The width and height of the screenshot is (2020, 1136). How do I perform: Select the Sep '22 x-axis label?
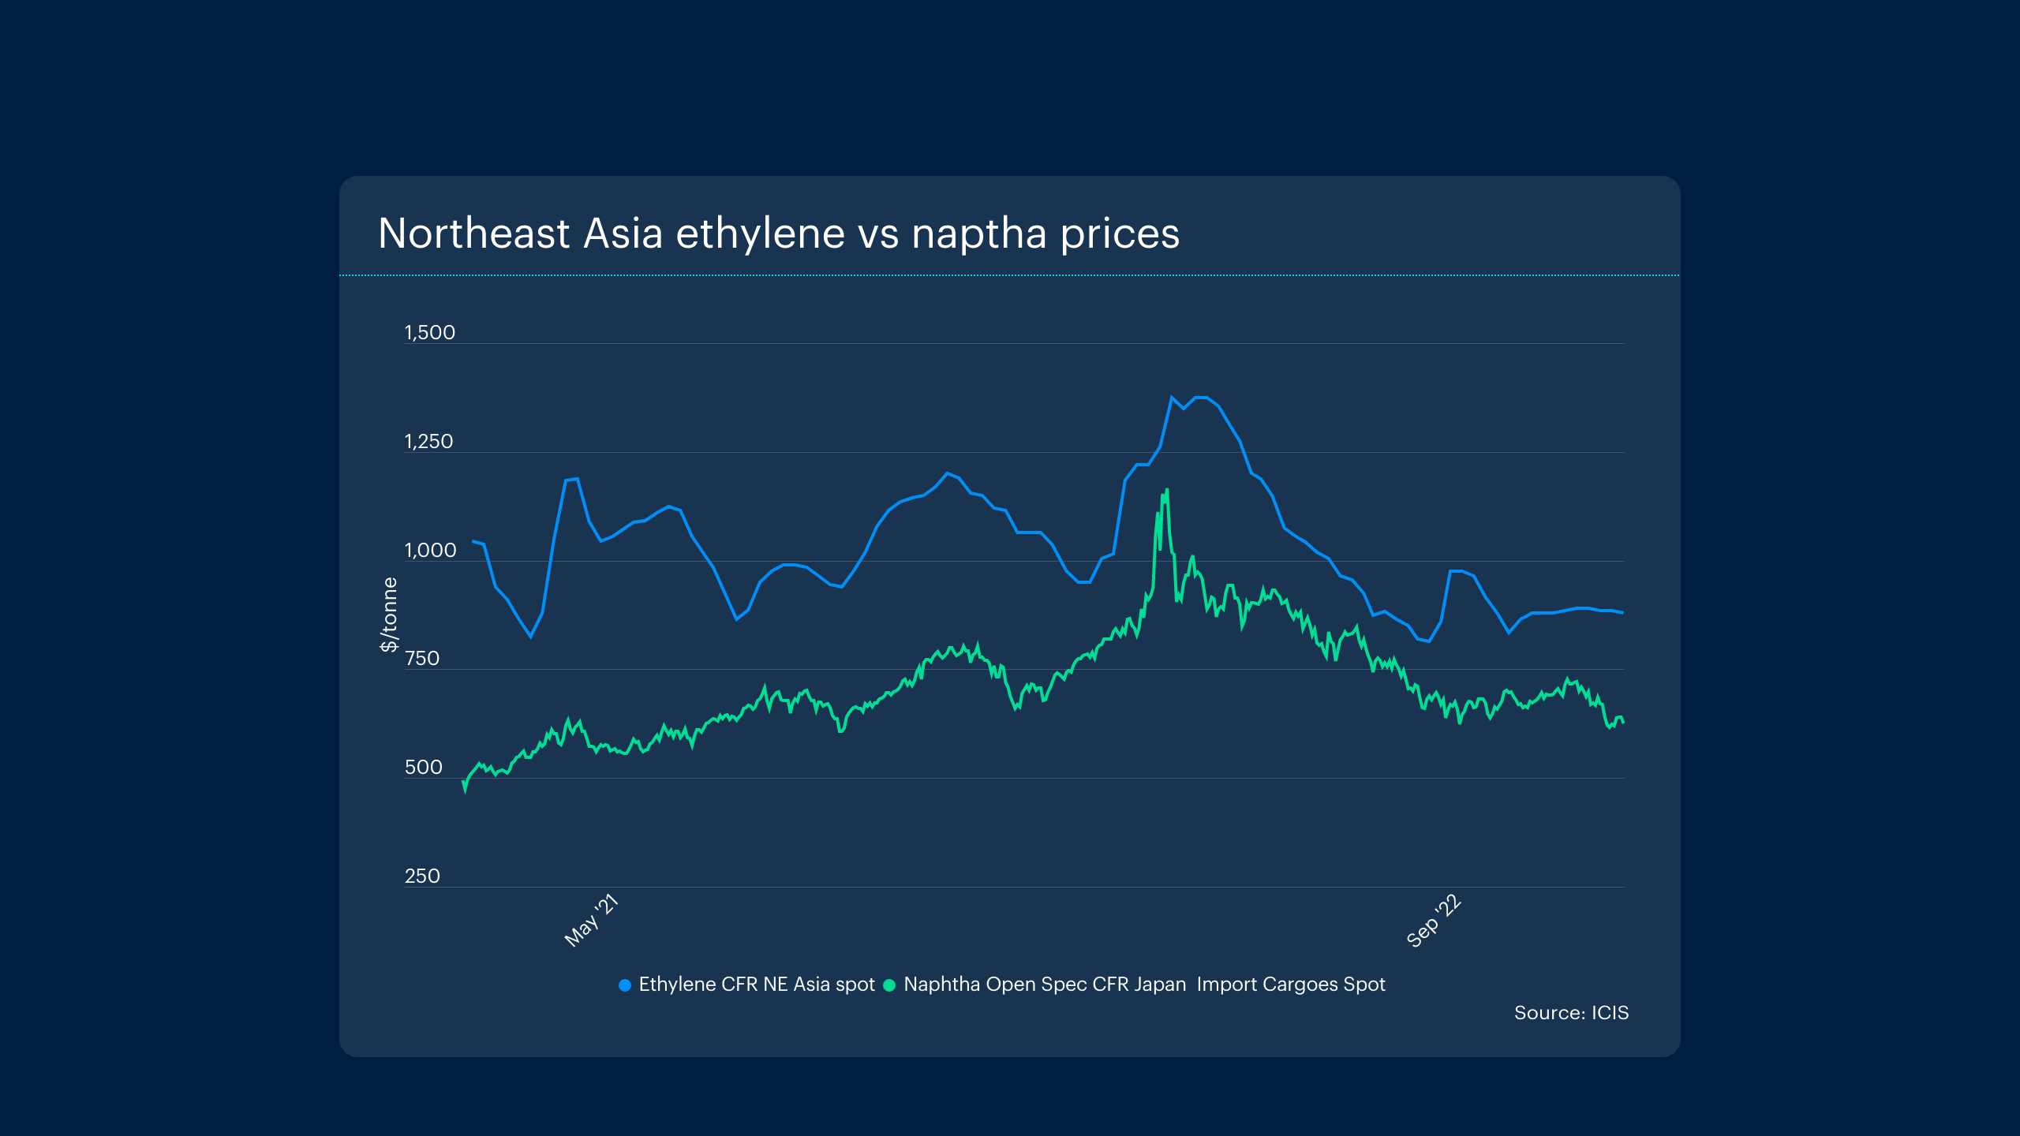click(1434, 921)
